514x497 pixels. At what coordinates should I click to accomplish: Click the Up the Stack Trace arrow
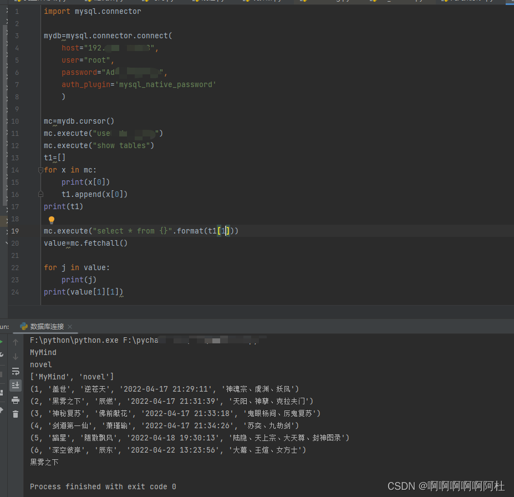pyautogui.click(x=16, y=342)
